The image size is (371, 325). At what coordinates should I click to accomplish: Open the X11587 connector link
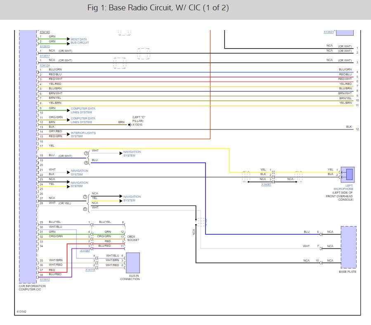pyautogui.click(x=85, y=251)
